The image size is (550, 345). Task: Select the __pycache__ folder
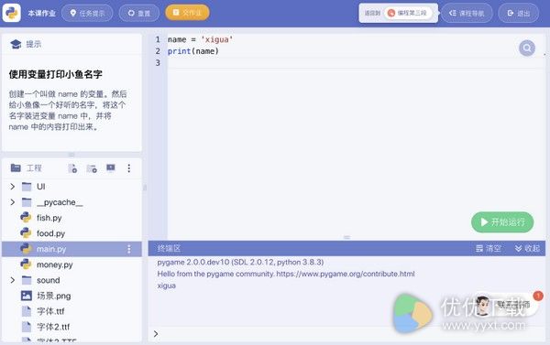[x=71, y=202]
